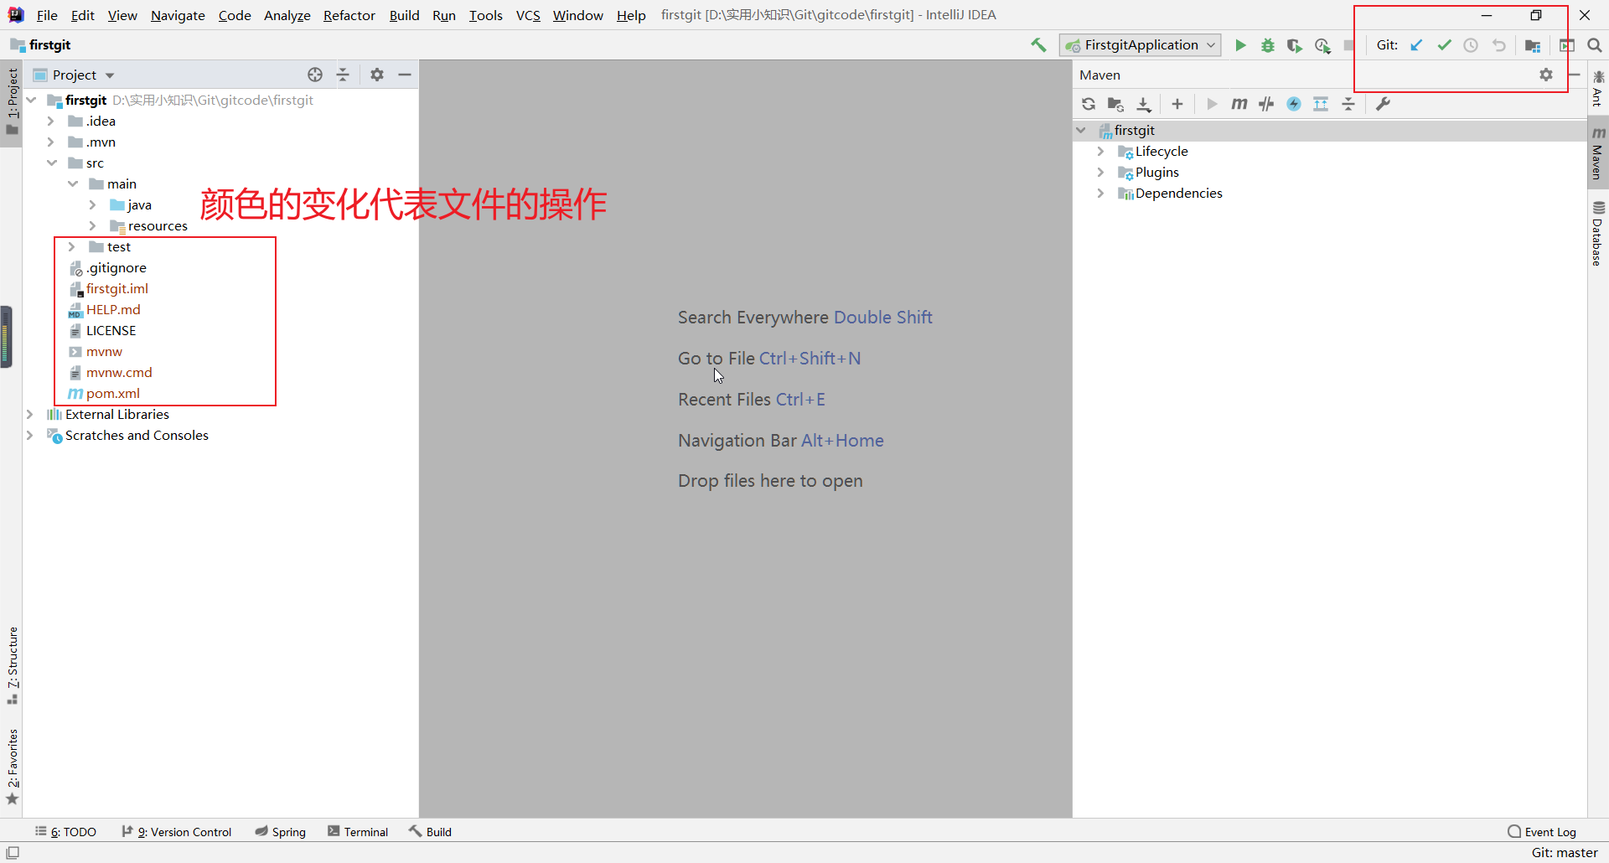Expand the java folder
The height and width of the screenshot is (863, 1609).
93,204
